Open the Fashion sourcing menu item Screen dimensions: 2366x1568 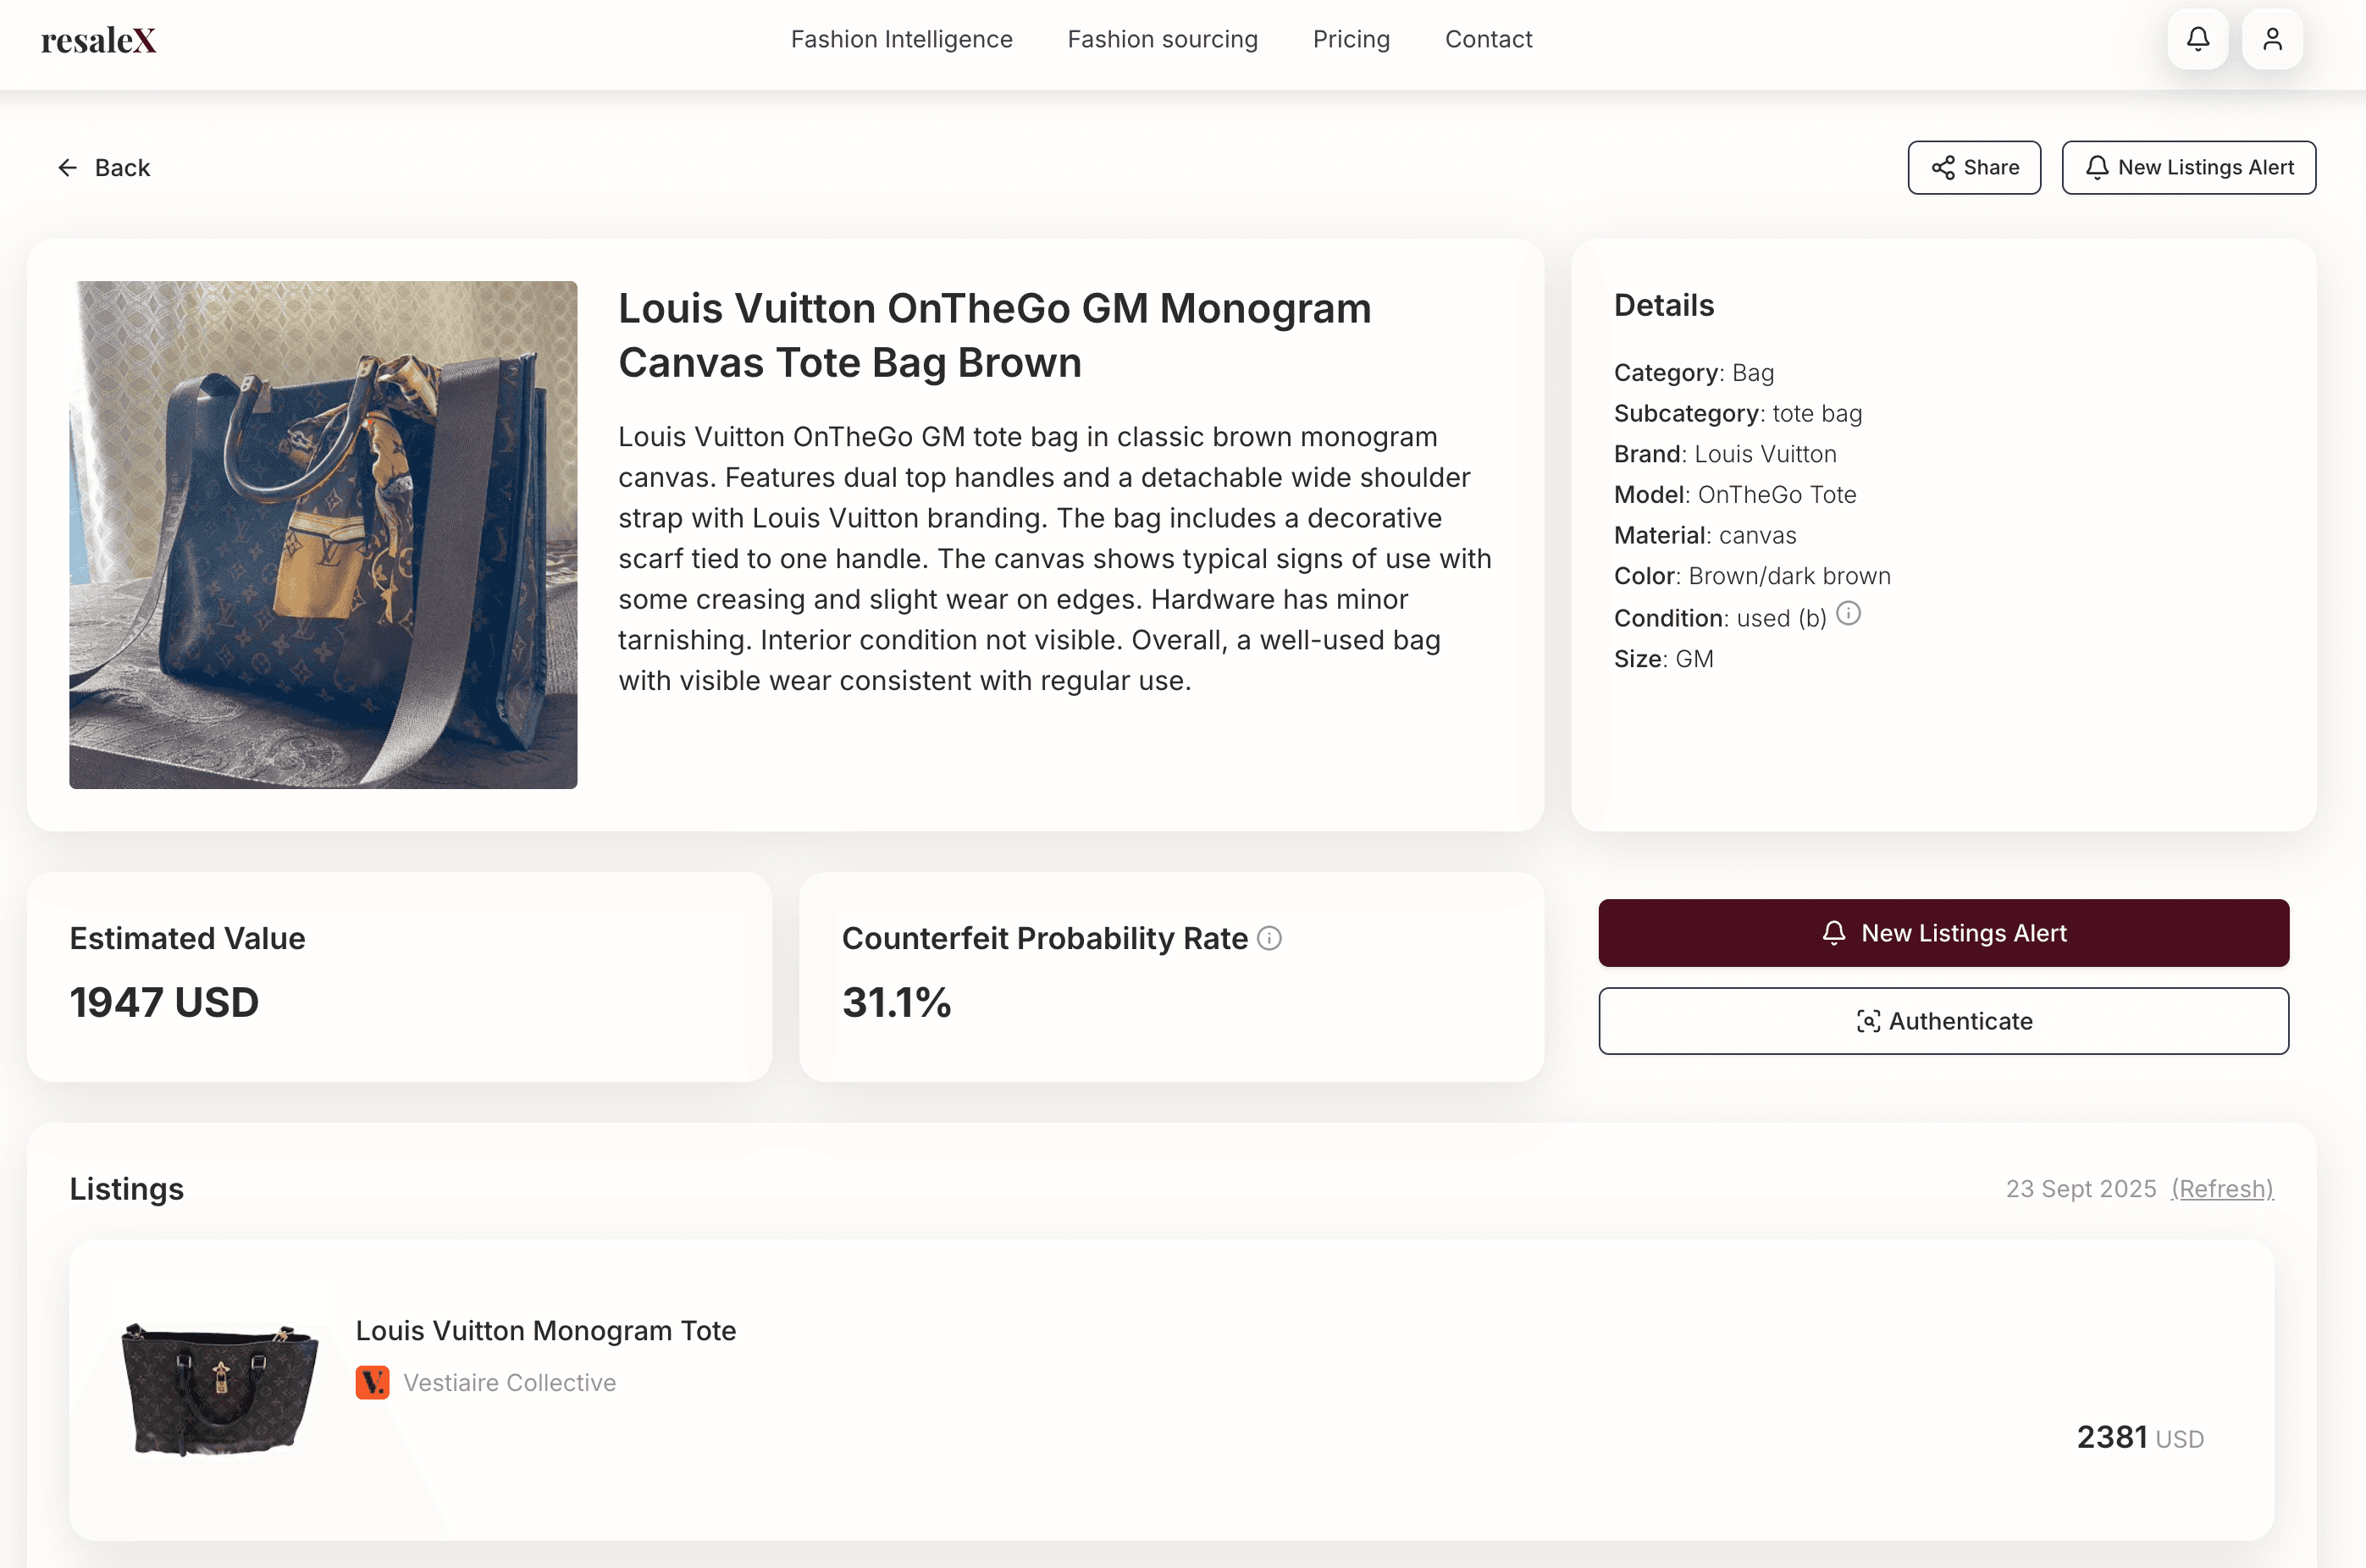(1162, 39)
